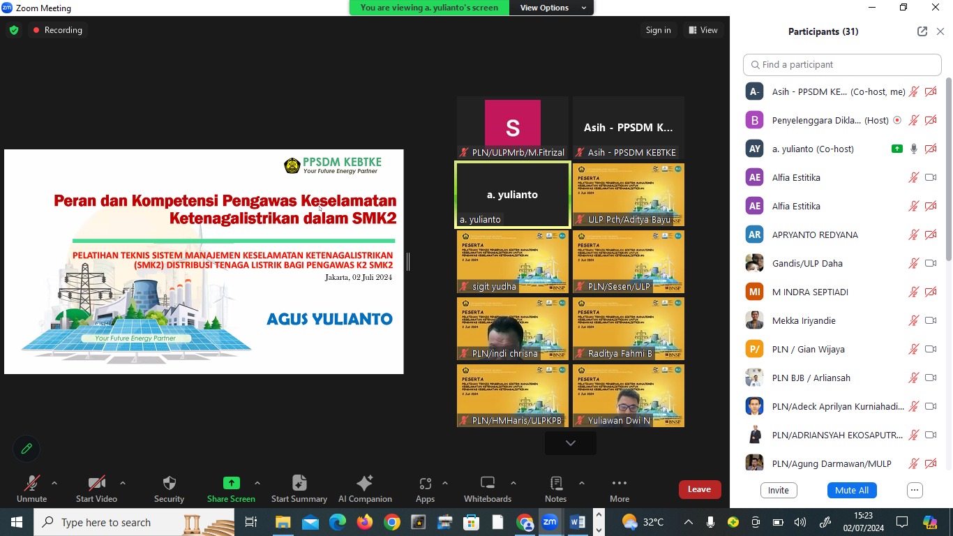Click the green encryption shield icon
Screen dimensions: 953x536
click(14, 30)
